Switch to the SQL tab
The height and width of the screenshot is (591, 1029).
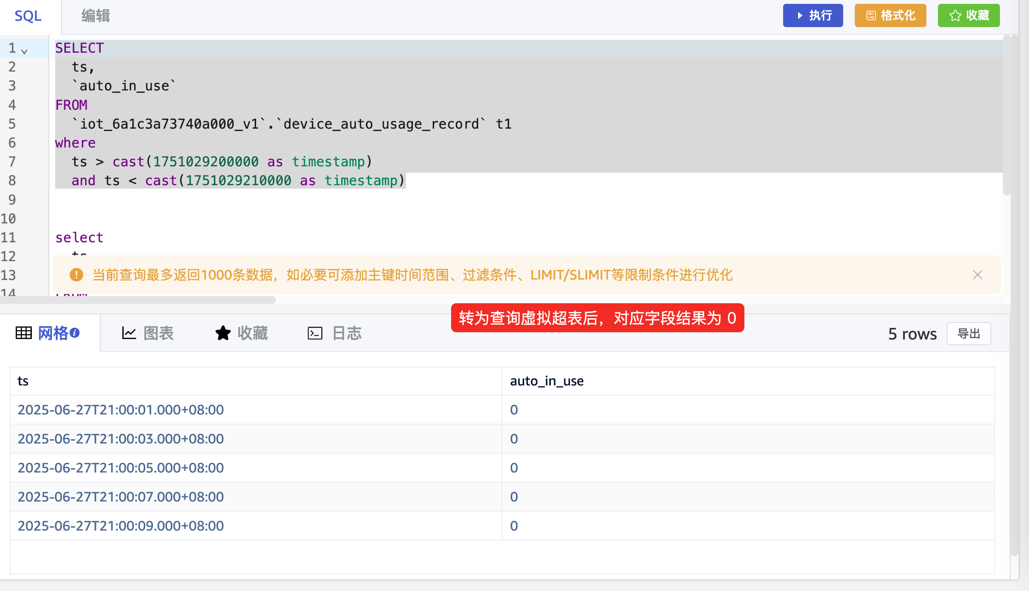pos(28,16)
